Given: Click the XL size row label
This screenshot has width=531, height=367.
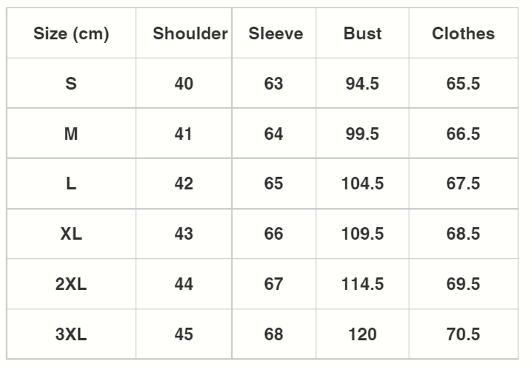Looking at the screenshot, I should point(71,234).
